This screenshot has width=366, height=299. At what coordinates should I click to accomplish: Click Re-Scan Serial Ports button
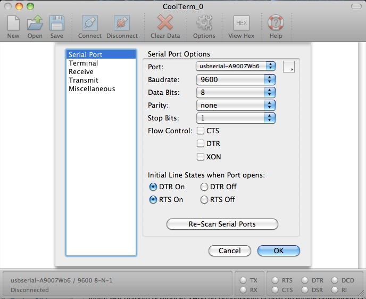(x=222, y=224)
